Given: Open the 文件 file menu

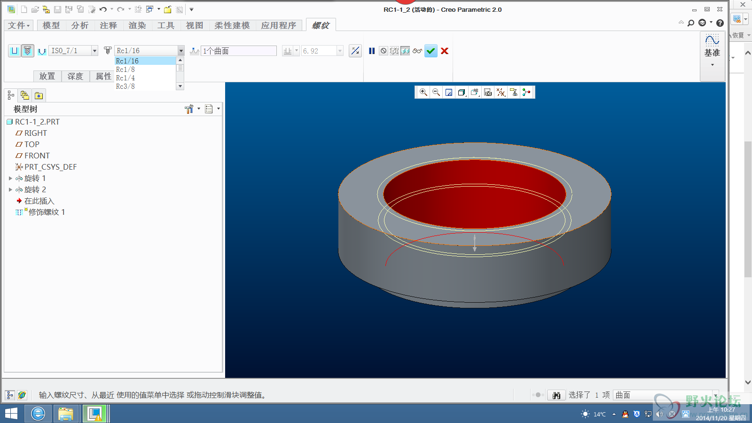Looking at the screenshot, I should [19, 25].
